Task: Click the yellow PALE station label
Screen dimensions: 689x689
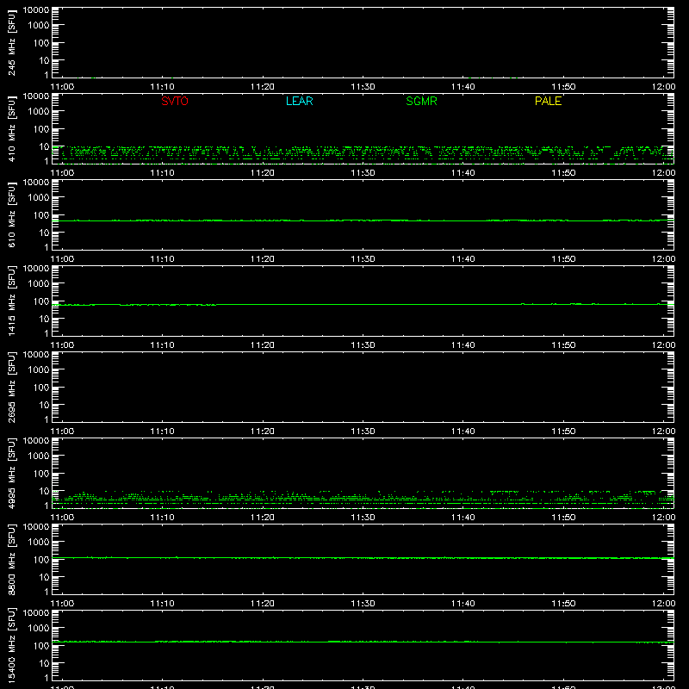Action: pos(548,101)
